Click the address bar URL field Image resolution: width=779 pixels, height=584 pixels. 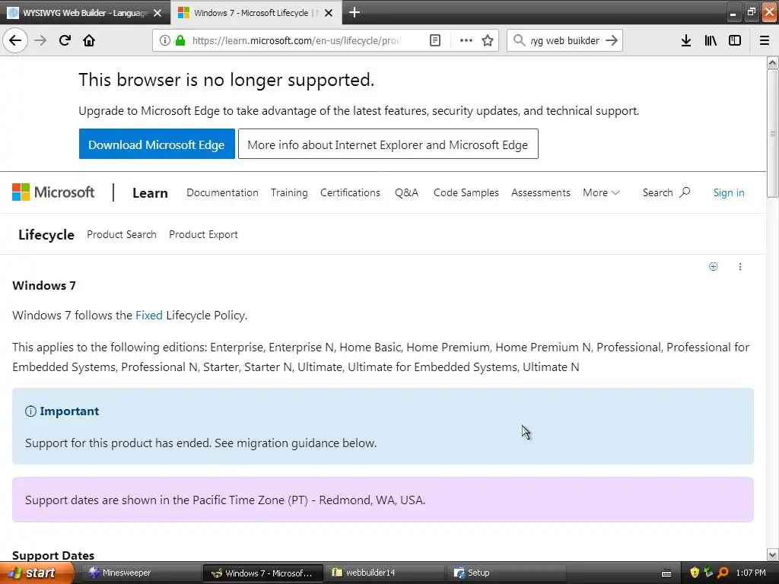(297, 40)
